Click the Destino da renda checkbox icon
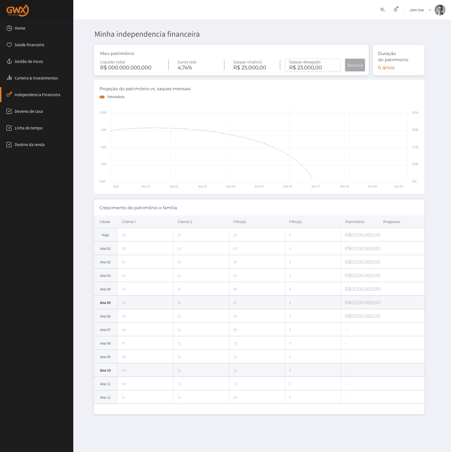Viewport: 451px width, 452px height. pyautogui.click(x=9, y=144)
